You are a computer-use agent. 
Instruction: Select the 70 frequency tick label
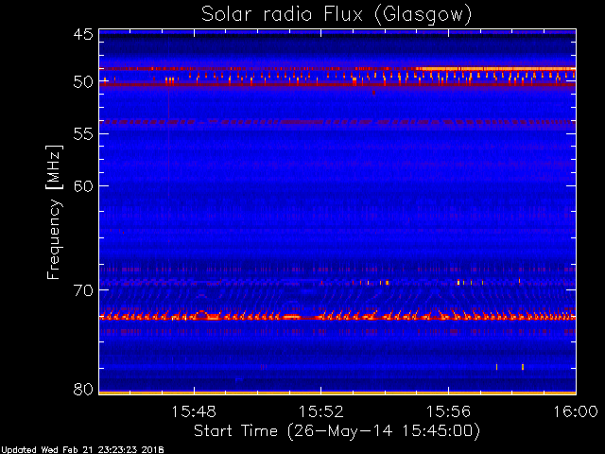83,290
